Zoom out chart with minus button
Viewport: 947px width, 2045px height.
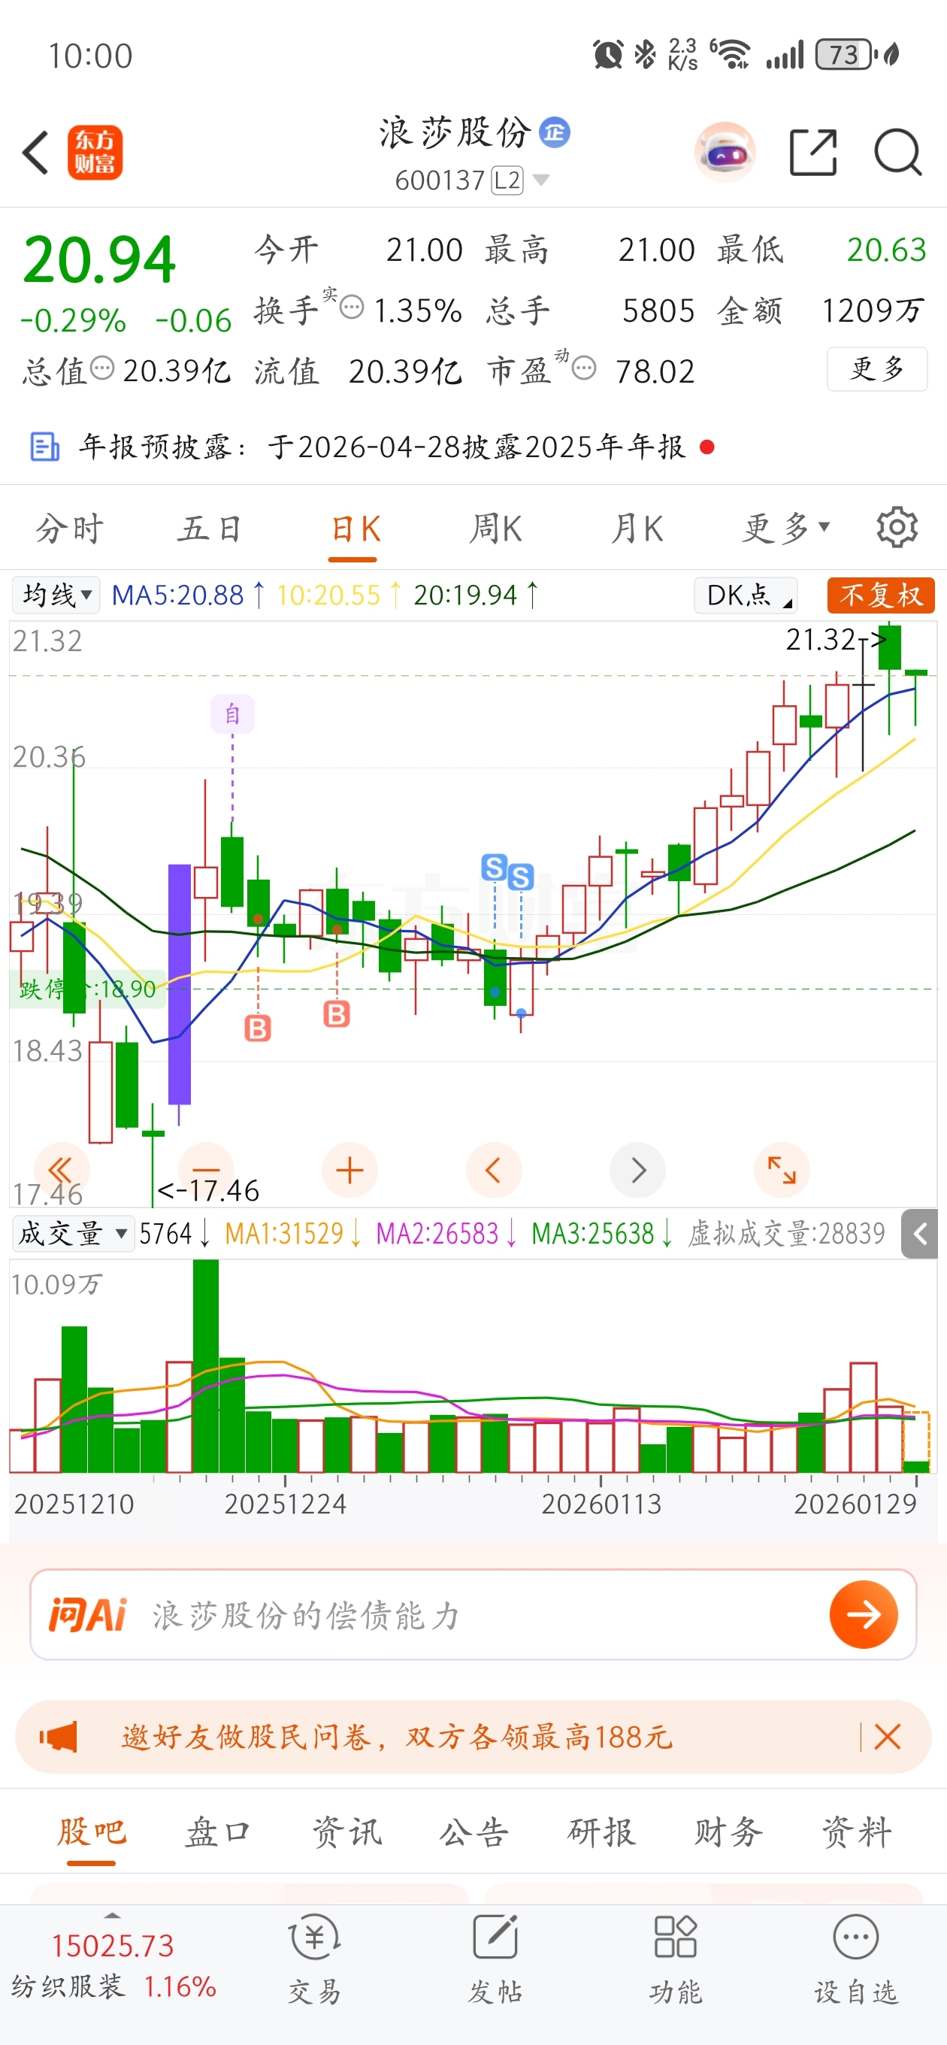click(207, 1170)
